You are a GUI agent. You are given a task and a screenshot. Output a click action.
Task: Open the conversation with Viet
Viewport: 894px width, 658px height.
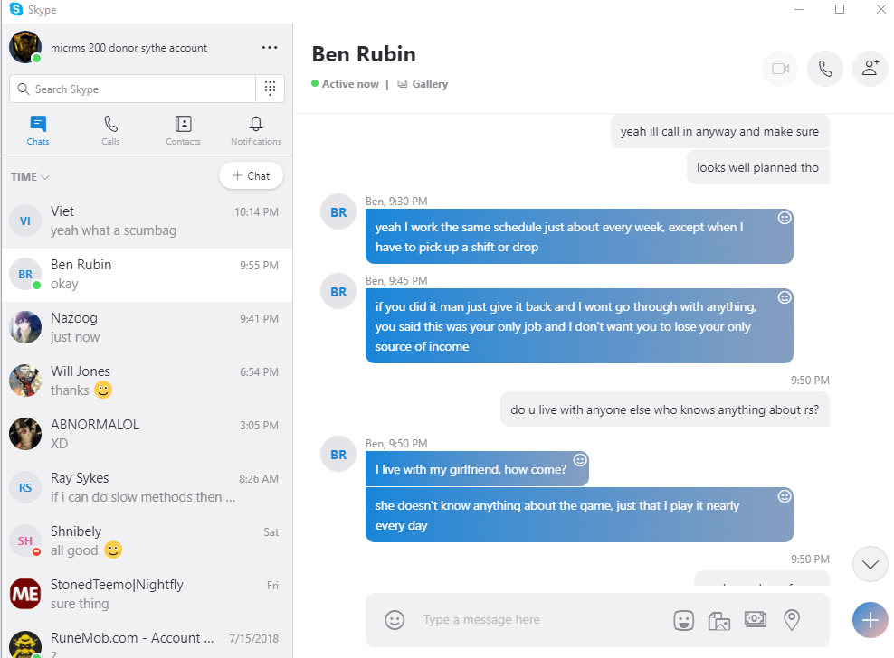coord(147,221)
